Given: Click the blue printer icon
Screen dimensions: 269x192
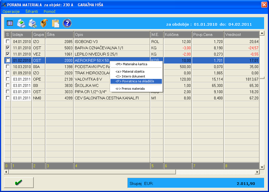Looking at the screenshot, I should (x=32, y=23).
